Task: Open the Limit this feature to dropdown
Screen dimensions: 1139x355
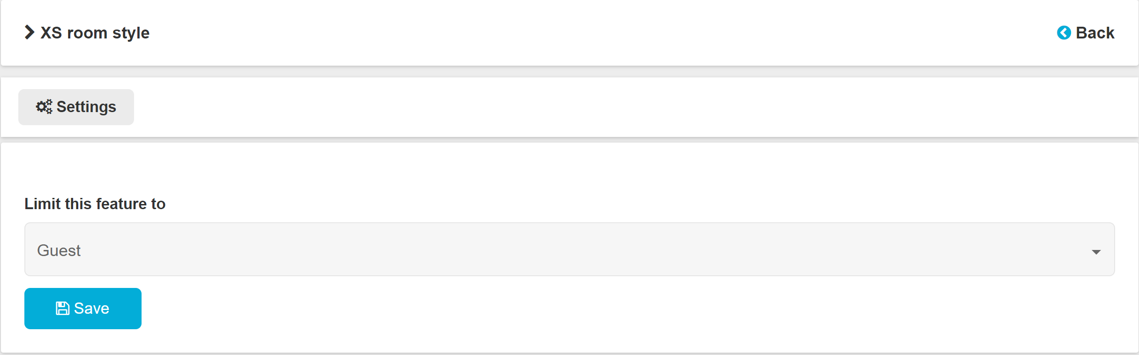Action: pos(569,249)
